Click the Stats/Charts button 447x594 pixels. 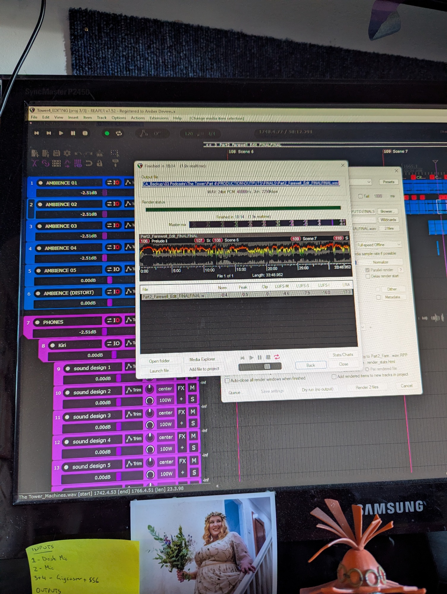tap(342, 355)
